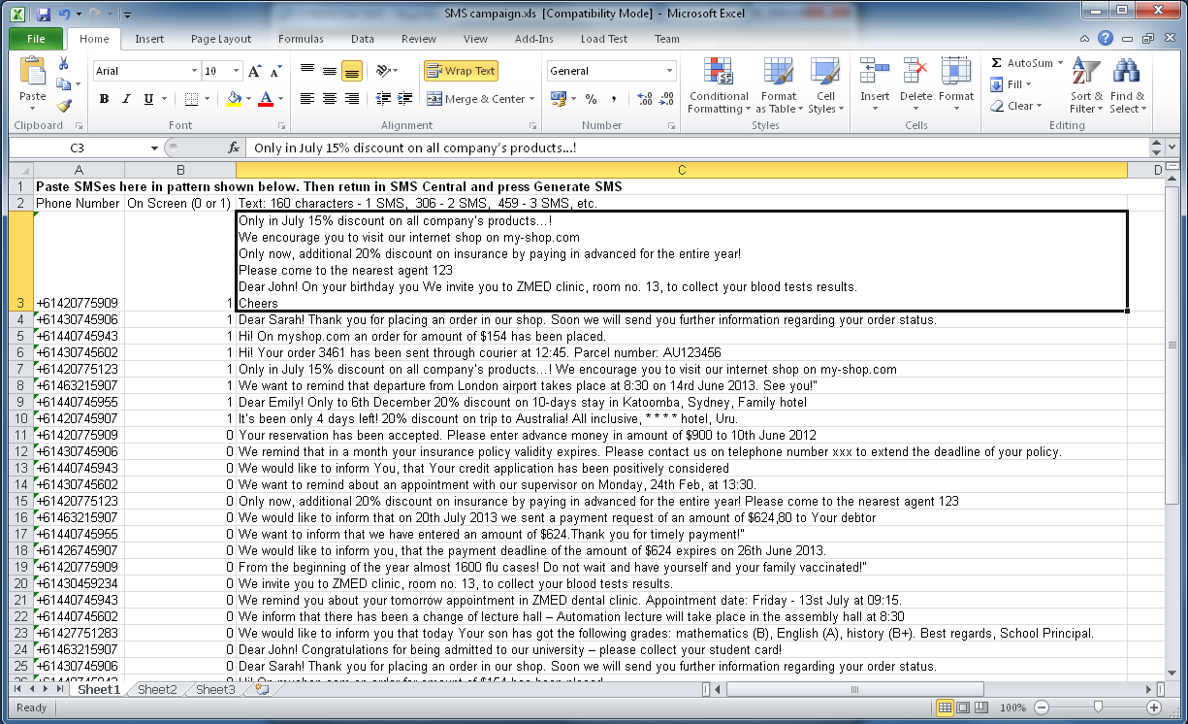Decrease the font size with Shrink Font
The image size is (1188, 724).
(x=275, y=71)
